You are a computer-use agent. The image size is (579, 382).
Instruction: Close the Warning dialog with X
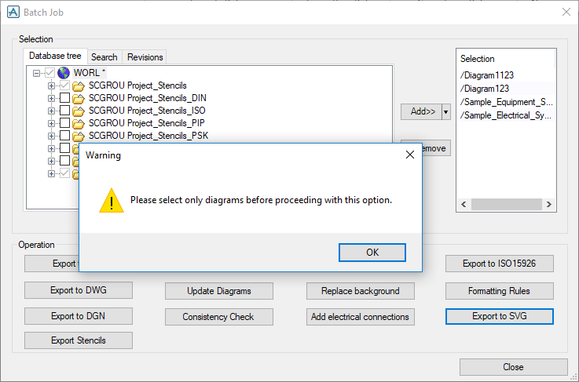pyautogui.click(x=409, y=155)
